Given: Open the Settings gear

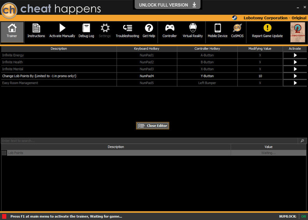Looking at the screenshot, I should (x=105, y=31).
